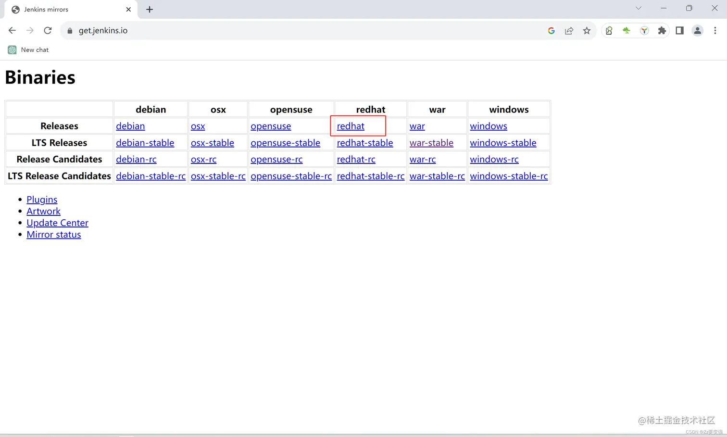Reload the get.jenkins.io page
This screenshot has height=437, width=727.
coord(48,30)
